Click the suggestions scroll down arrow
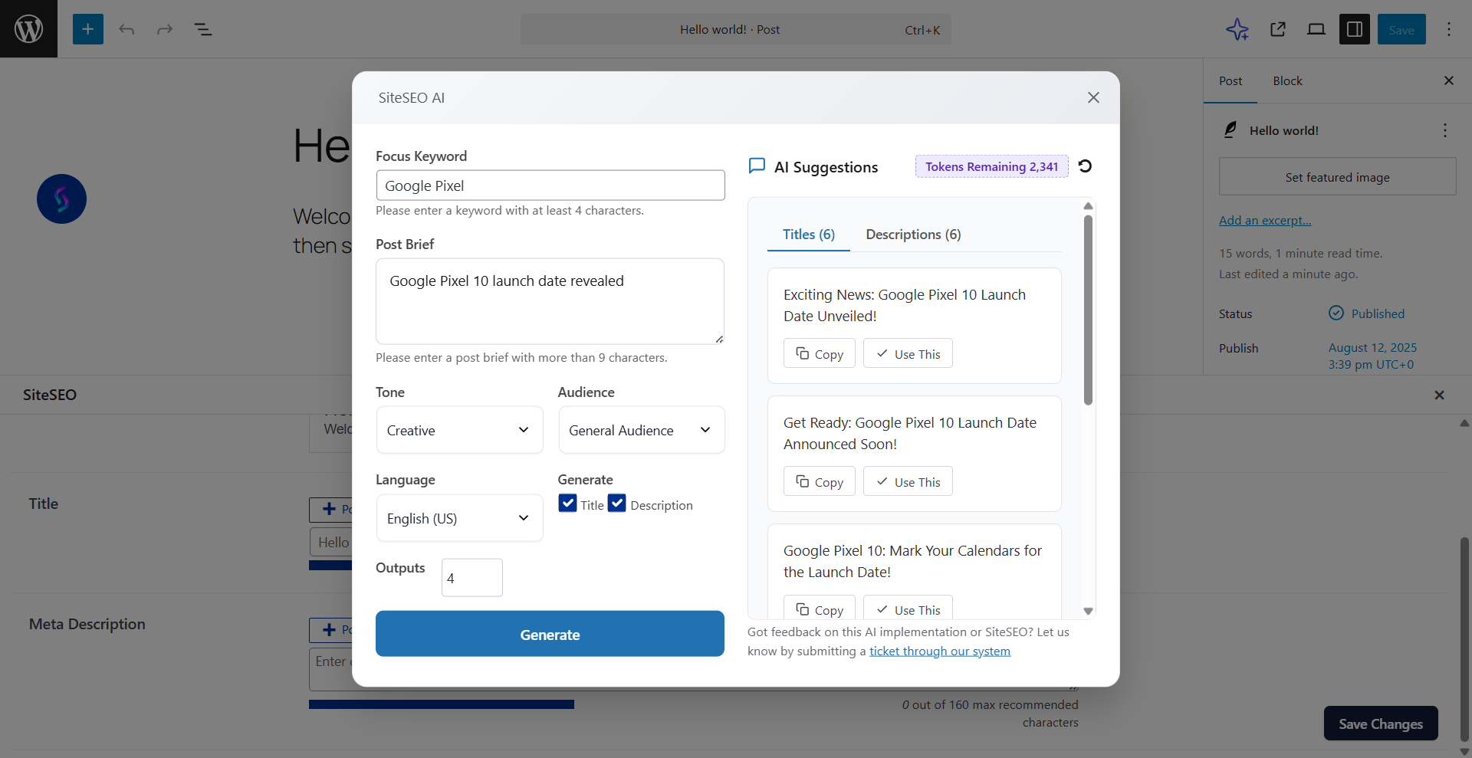The width and height of the screenshot is (1472, 758). click(x=1088, y=611)
